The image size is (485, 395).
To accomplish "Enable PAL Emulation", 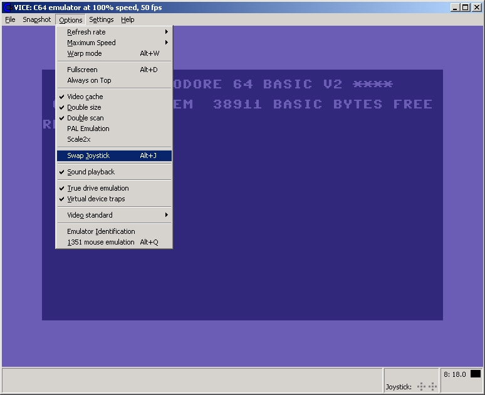I will tap(88, 129).
